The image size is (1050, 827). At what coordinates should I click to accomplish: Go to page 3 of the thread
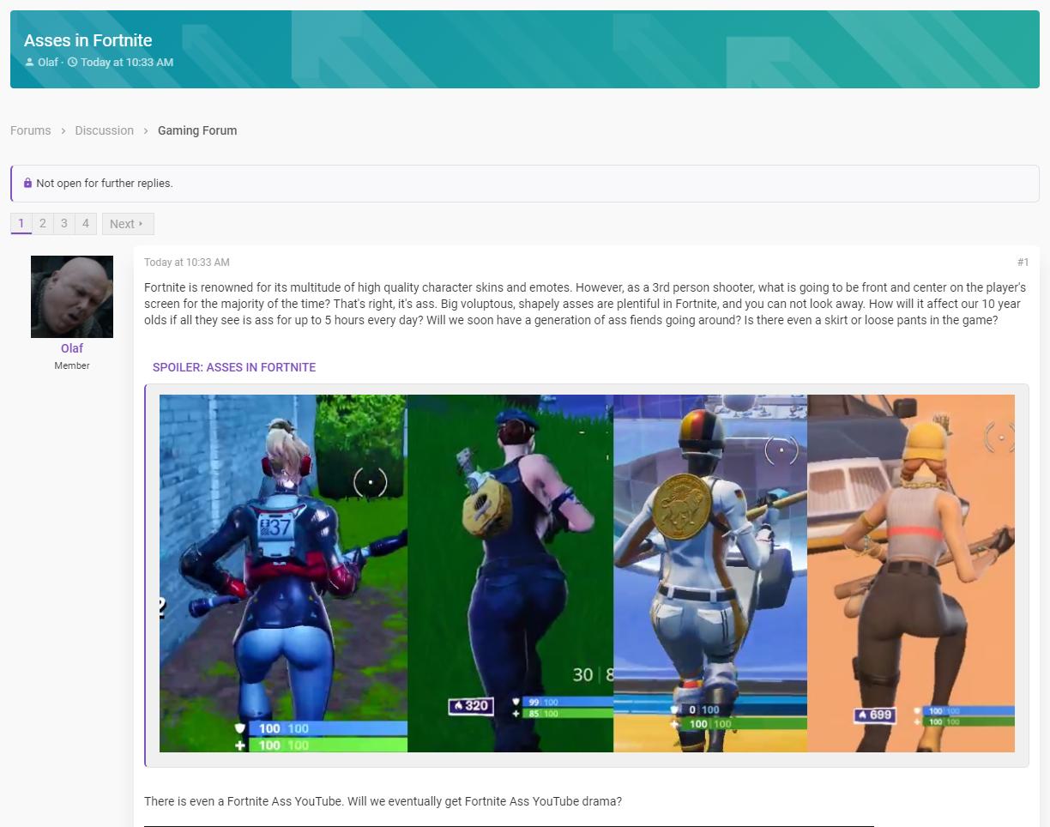tap(63, 223)
